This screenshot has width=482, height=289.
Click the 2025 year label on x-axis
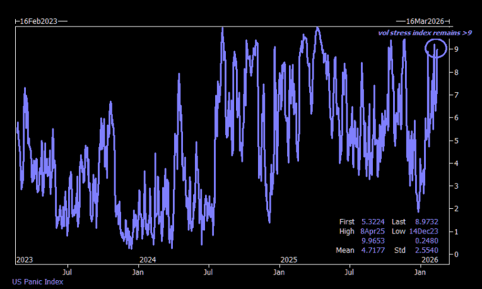point(288,259)
